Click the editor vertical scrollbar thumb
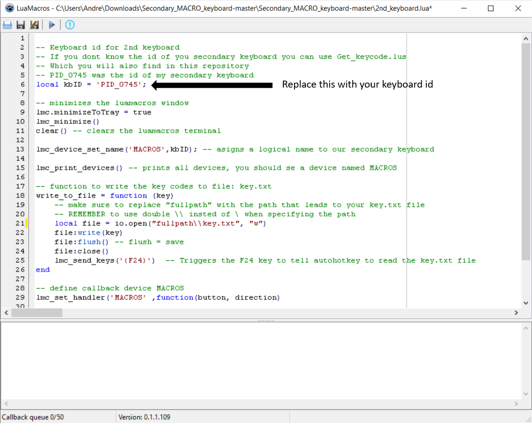This screenshot has height=423, width=532. pyautogui.click(x=526, y=152)
